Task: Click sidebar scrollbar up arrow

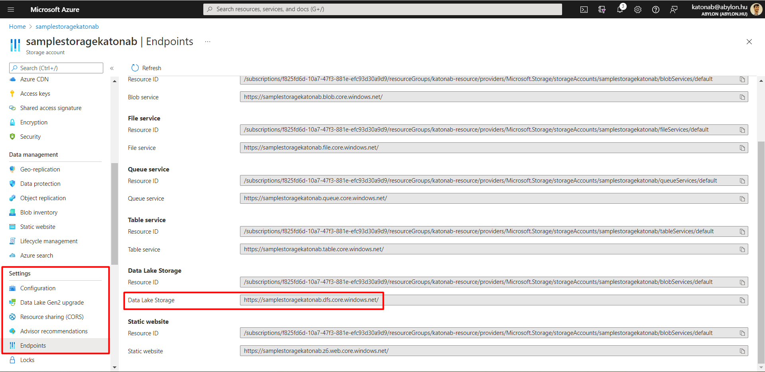Action: pos(115,81)
